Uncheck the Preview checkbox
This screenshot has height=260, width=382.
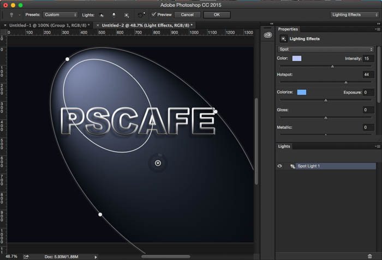pyautogui.click(x=153, y=15)
